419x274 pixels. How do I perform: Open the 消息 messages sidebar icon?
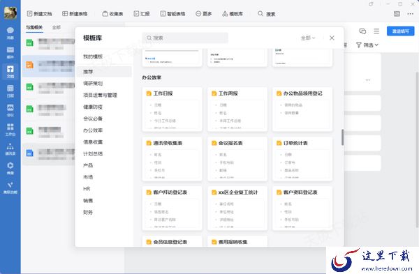click(x=10, y=33)
